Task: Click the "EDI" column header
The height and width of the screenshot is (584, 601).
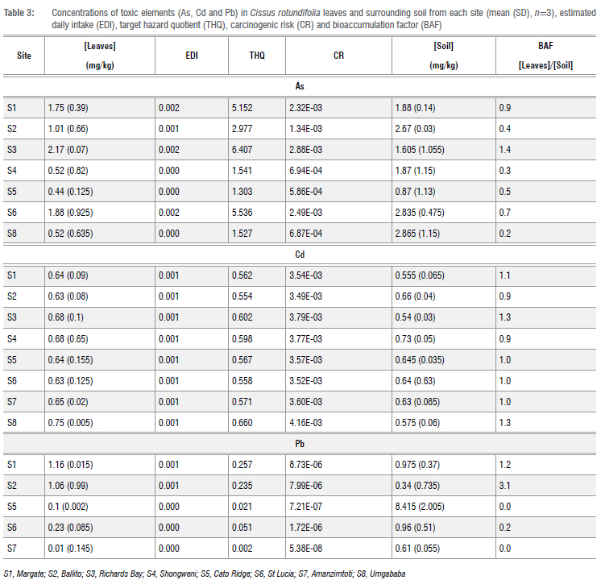Action: [192, 56]
